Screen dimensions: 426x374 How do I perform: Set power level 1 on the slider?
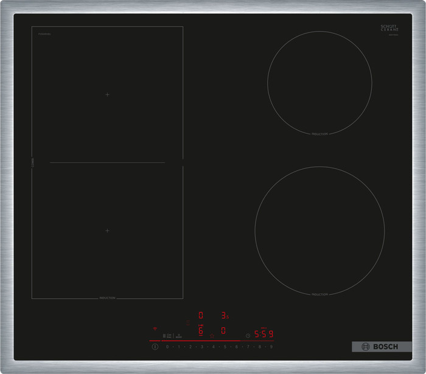[x=179, y=347]
